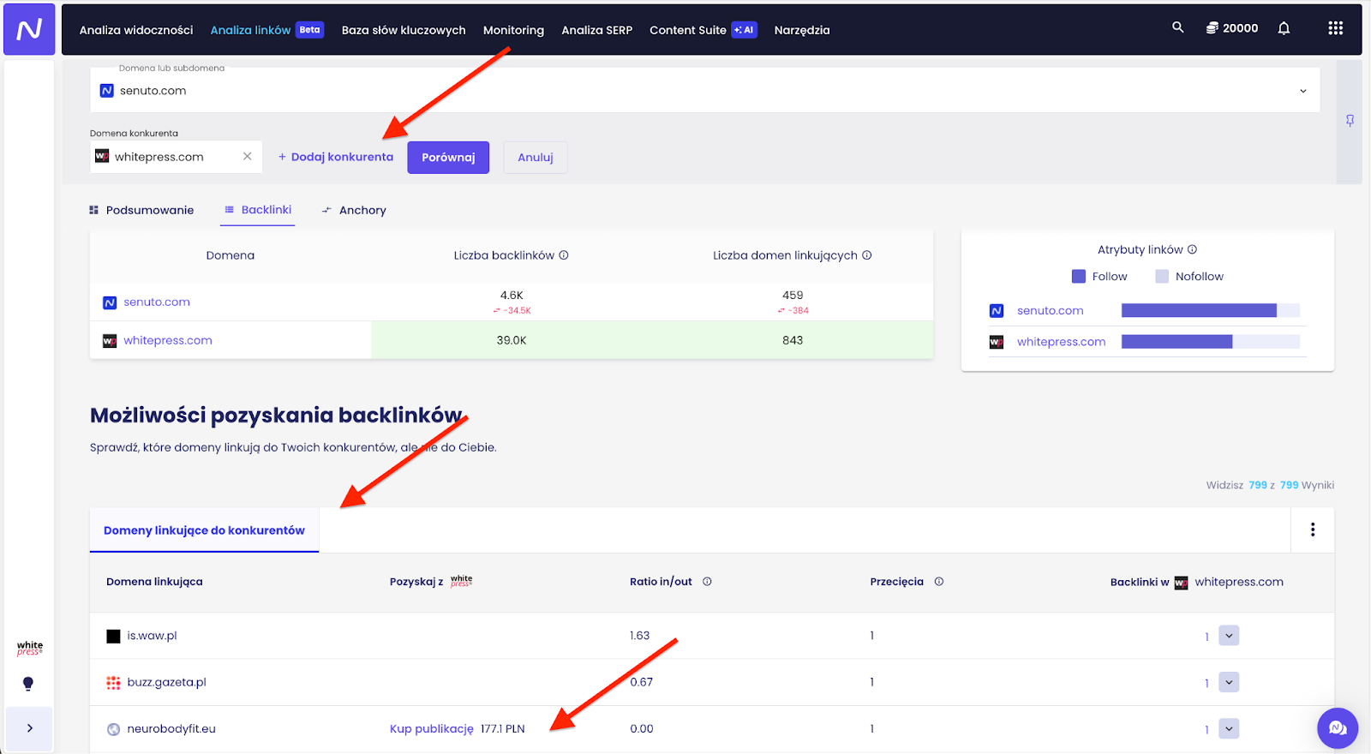The width and height of the screenshot is (1371, 754).
Task: Open Baza słów kluczowych menu
Action: [x=404, y=30]
